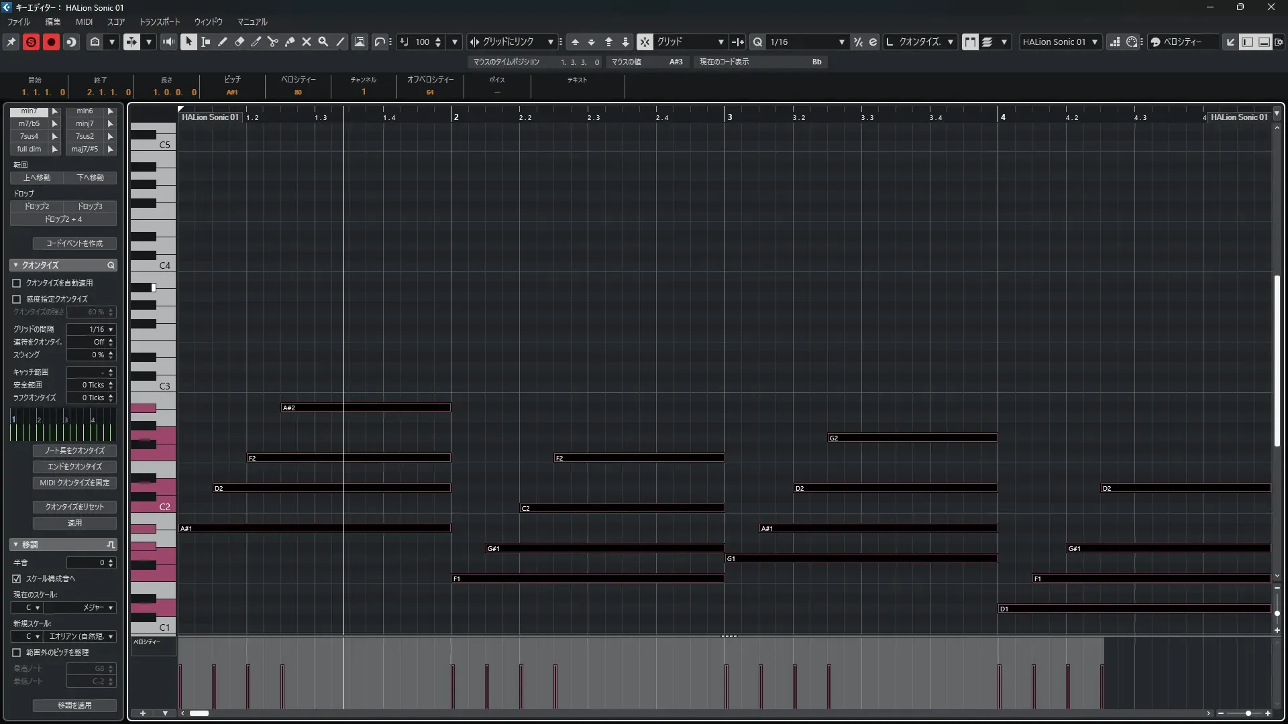Uncheck スケール構成音へ checkbox
The width and height of the screenshot is (1288, 724).
(x=17, y=579)
